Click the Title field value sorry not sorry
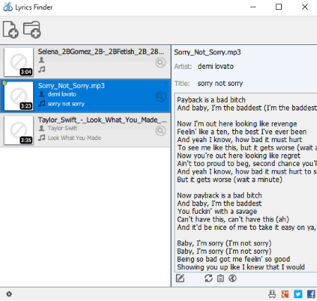The width and height of the screenshot is (317, 301). [x=220, y=84]
